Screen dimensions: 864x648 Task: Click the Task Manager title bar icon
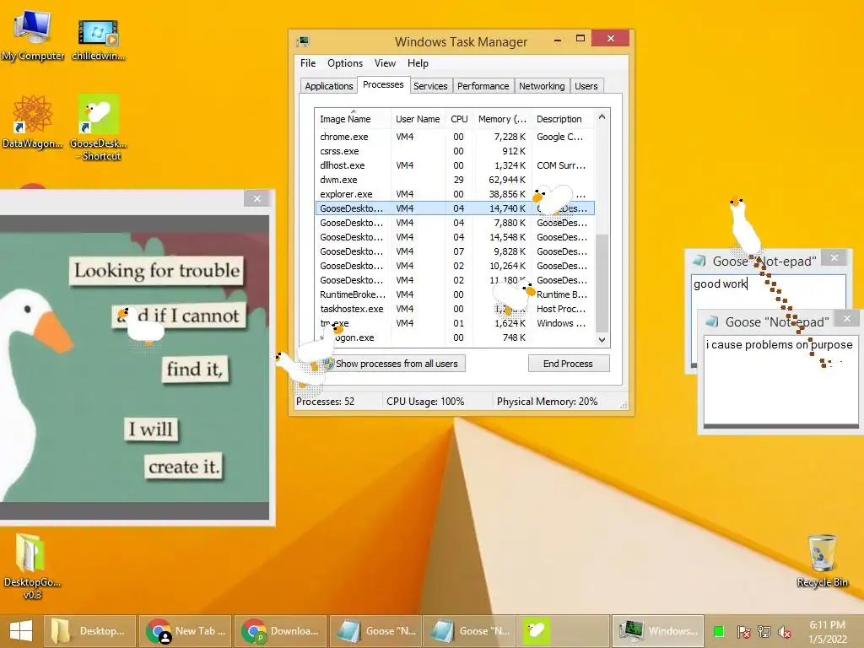point(303,41)
